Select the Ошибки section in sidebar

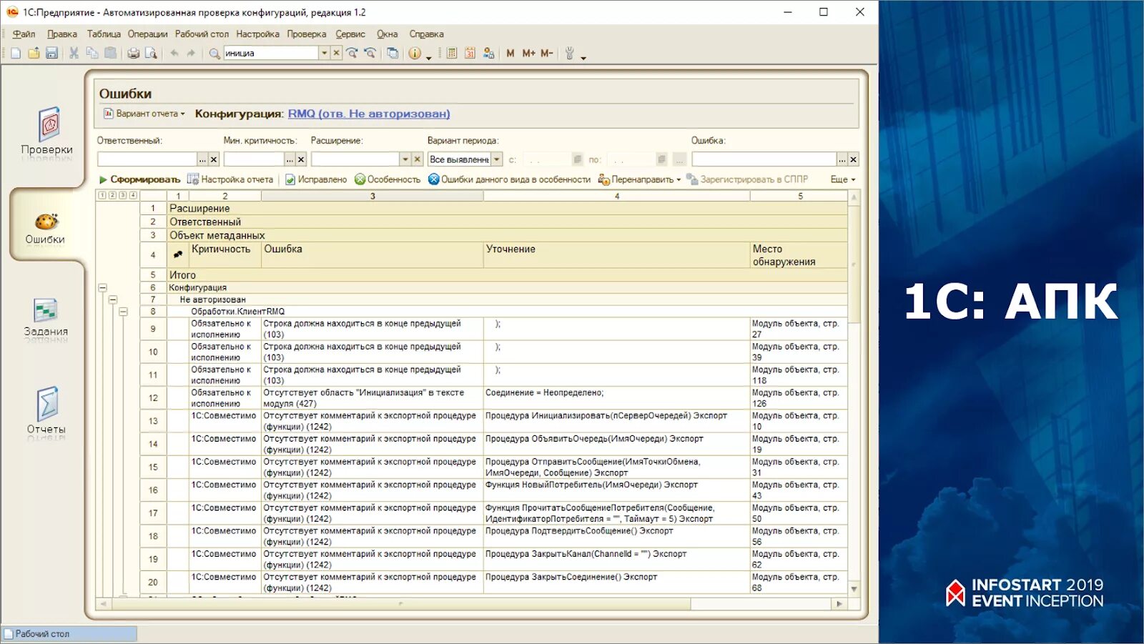tap(45, 229)
